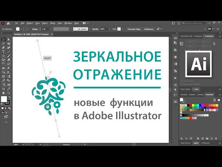Select the Puppet Warp pin tool
This screenshot has width=222, height=167.
coord(9,68)
